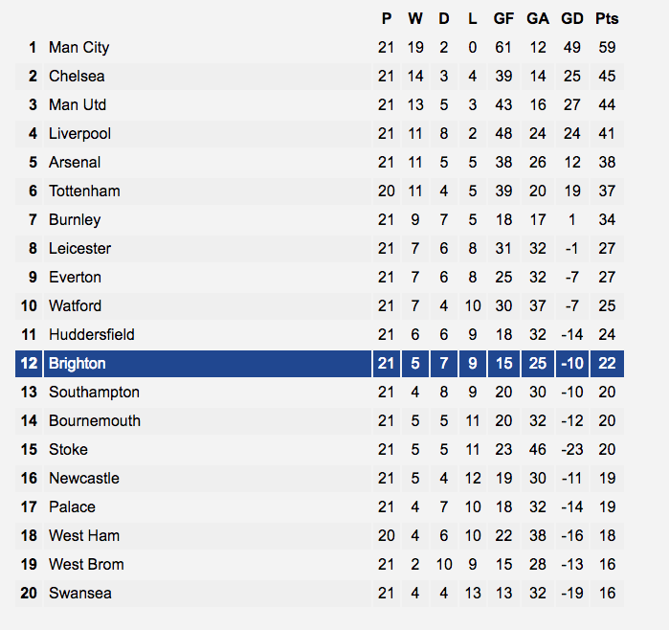Click the GA column header
Image resolution: width=669 pixels, height=630 pixels.
pos(538,19)
